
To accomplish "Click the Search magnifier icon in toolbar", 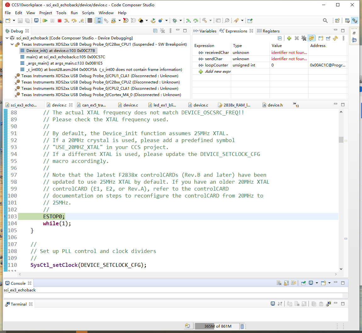I will [325, 21].
